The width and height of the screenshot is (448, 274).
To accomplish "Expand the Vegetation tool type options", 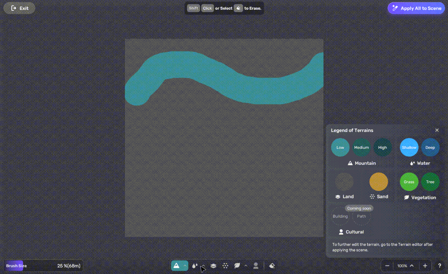I will click(246, 266).
